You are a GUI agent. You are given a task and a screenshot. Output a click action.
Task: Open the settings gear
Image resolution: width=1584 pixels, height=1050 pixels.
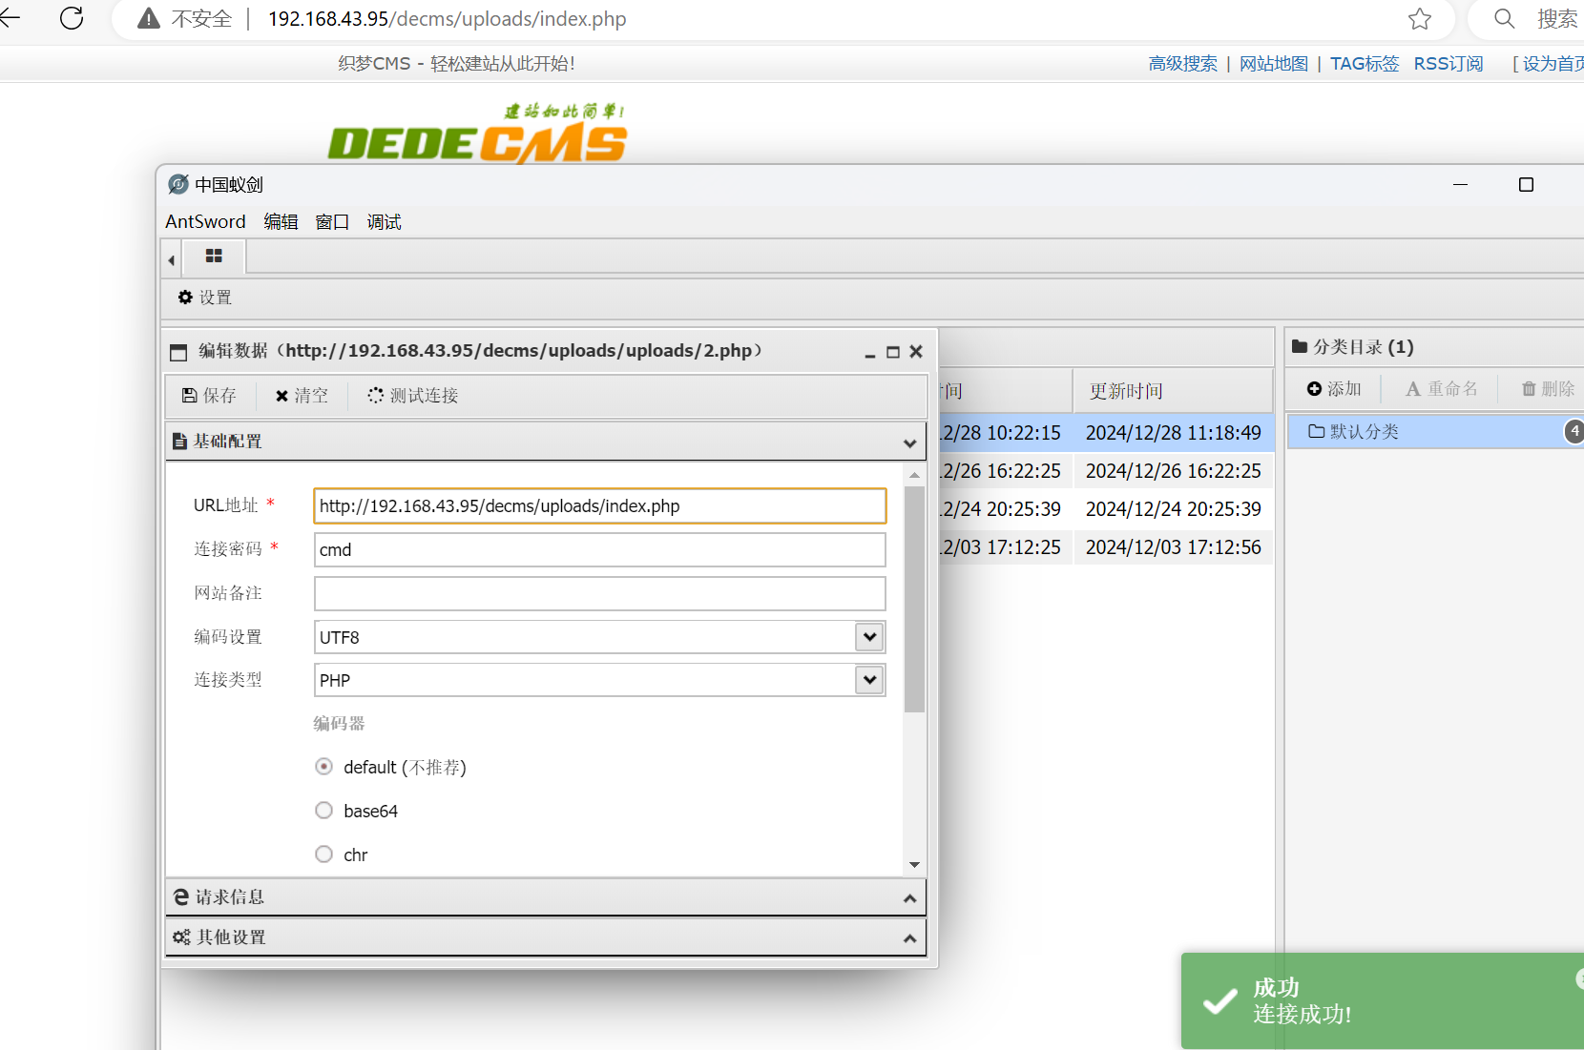click(x=204, y=298)
